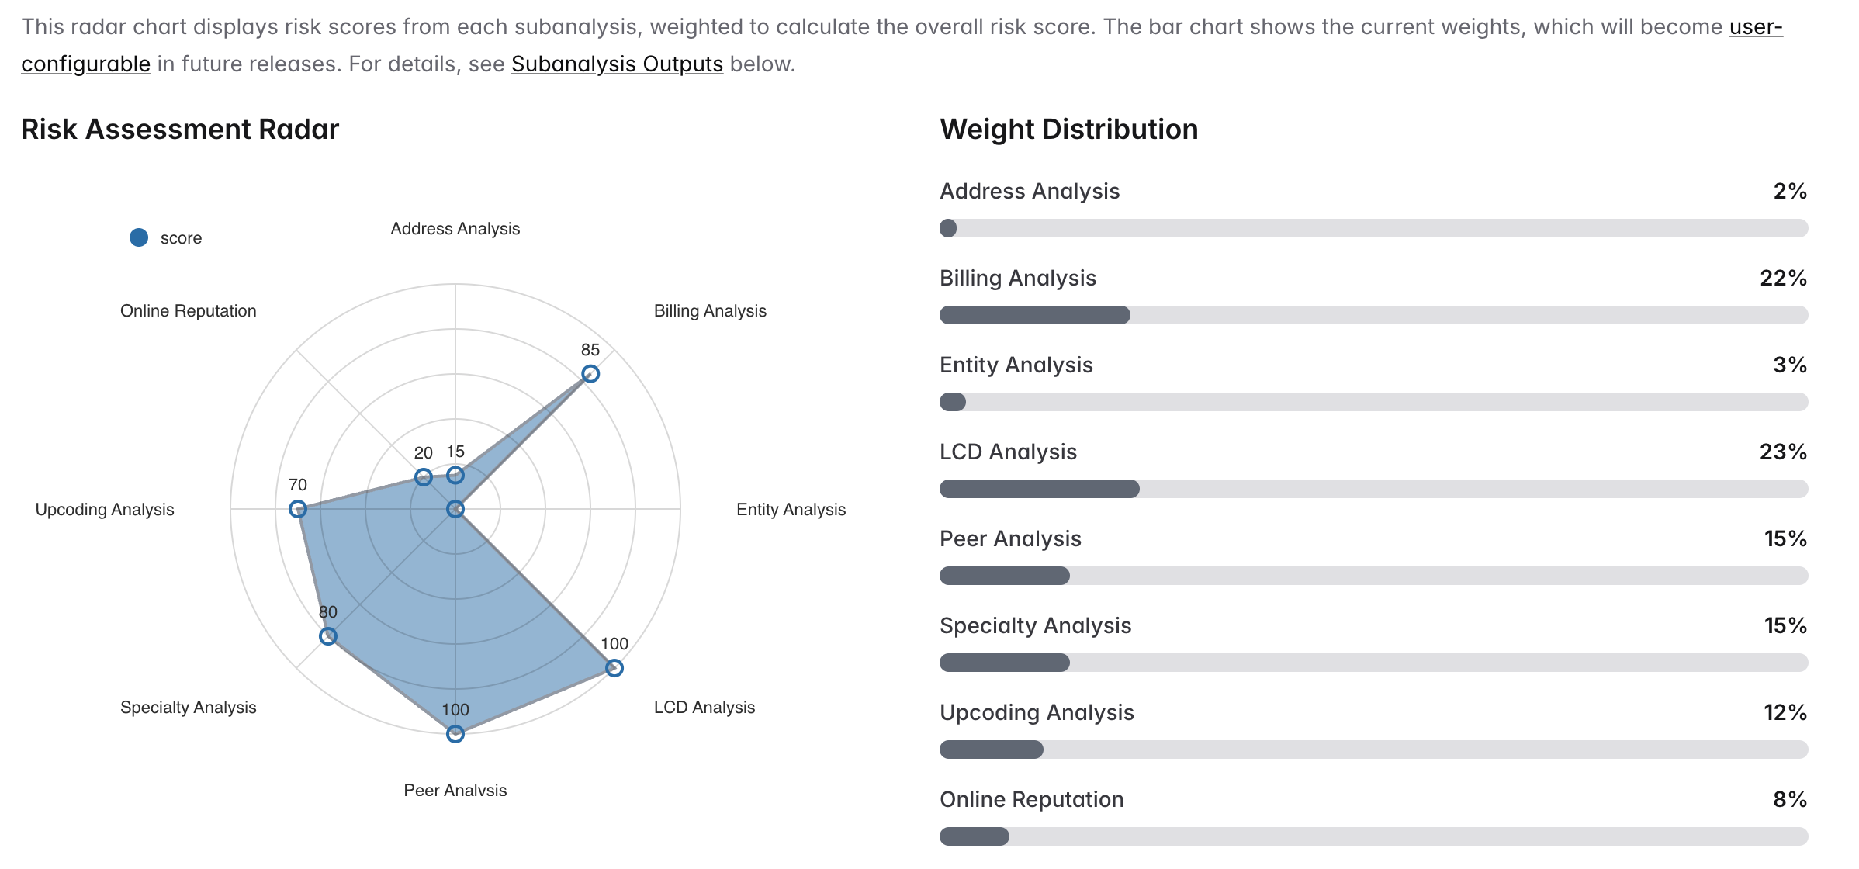The image size is (1859, 869).
Task: Click the Weight Distribution heading
Action: click(1068, 130)
